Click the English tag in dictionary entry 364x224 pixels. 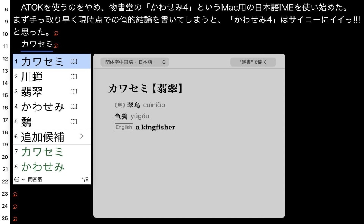(x=124, y=127)
